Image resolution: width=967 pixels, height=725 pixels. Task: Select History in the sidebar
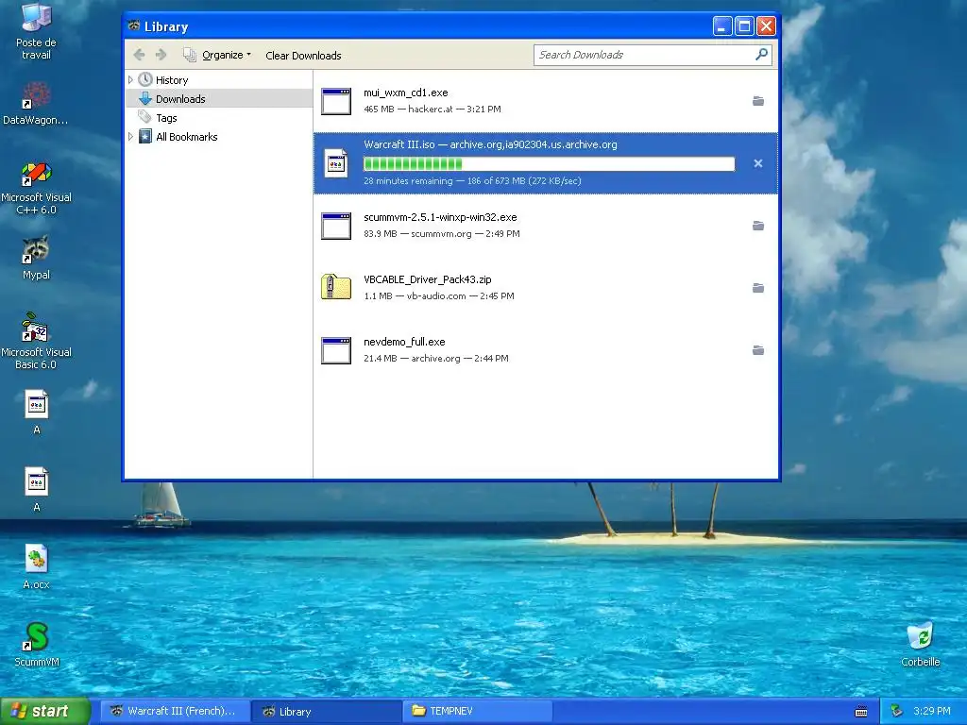(x=172, y=80)
